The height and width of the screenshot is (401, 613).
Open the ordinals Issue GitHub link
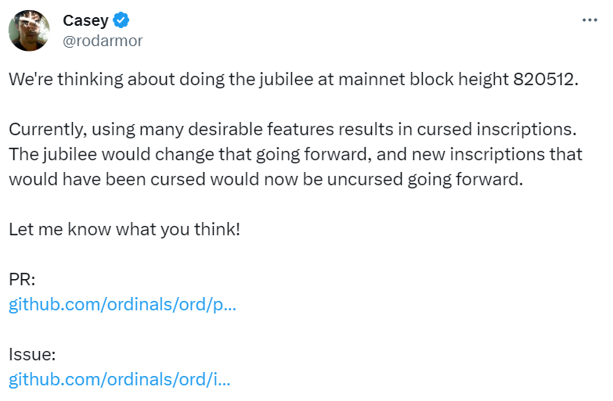[120, 380]
